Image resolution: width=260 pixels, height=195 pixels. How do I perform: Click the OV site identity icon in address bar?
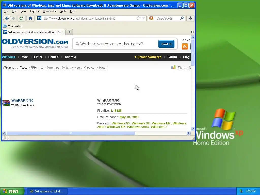tap(39, 18)
